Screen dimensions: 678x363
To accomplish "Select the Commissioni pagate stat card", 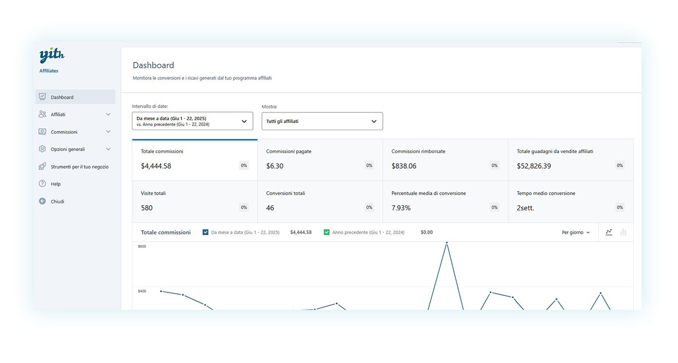I will [320, 160].
